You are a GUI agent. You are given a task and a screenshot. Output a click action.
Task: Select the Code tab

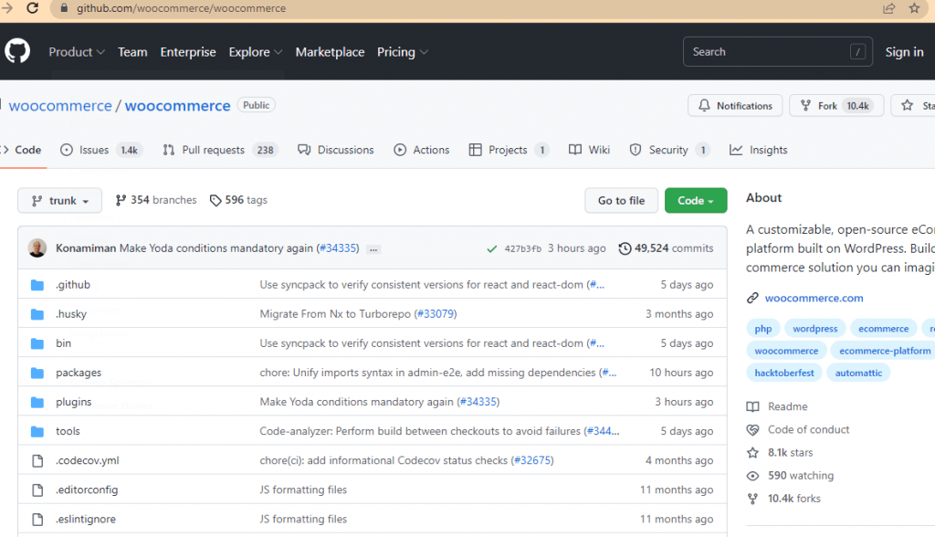click(22, 150)
